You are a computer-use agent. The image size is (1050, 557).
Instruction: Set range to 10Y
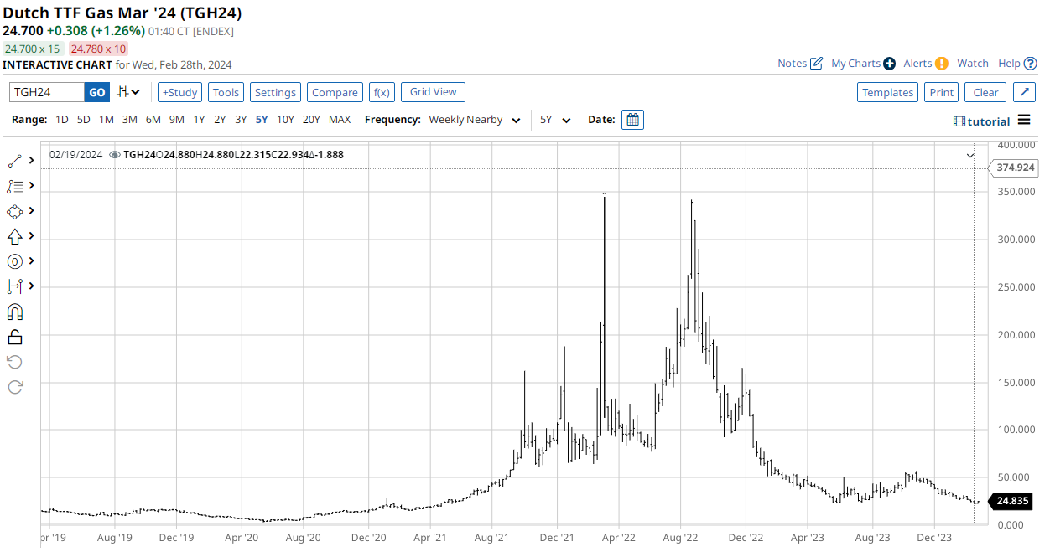(x=285, y=120)
